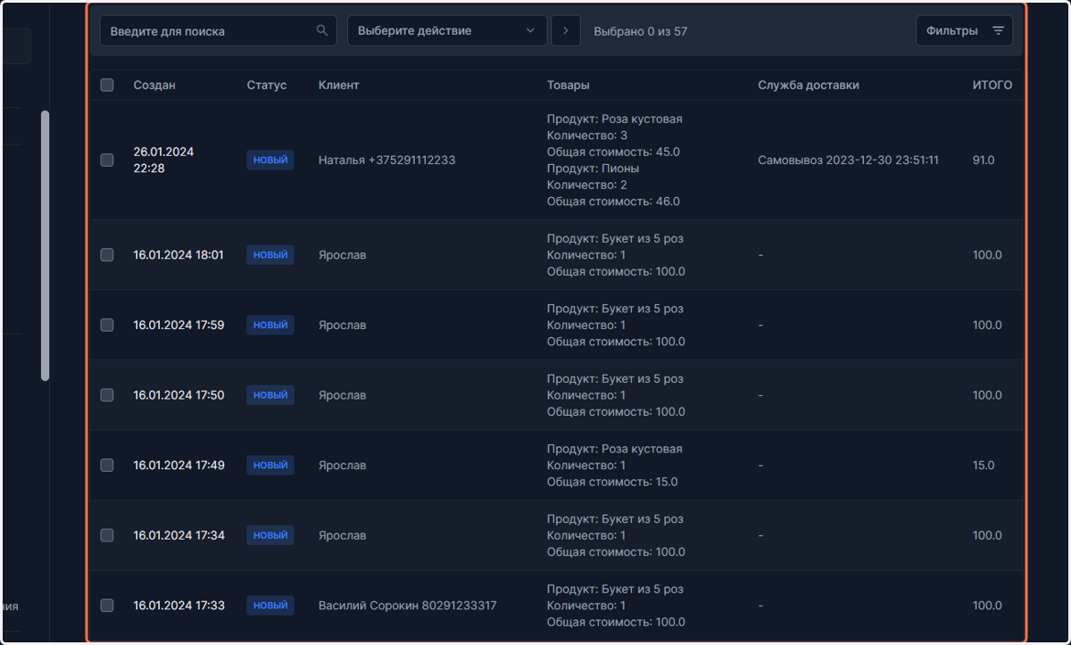The height and width of the screenshot is (645, 1071).
Task: Click the search magnifier icon
Action: point(322,30)
